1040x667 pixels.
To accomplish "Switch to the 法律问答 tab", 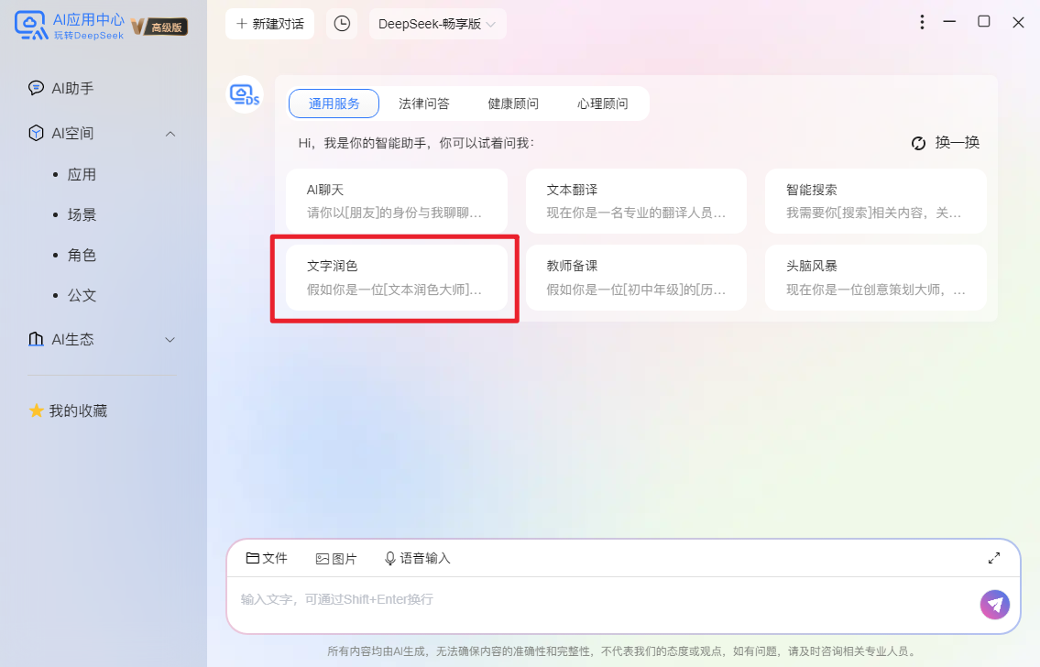I will point(423,104).
